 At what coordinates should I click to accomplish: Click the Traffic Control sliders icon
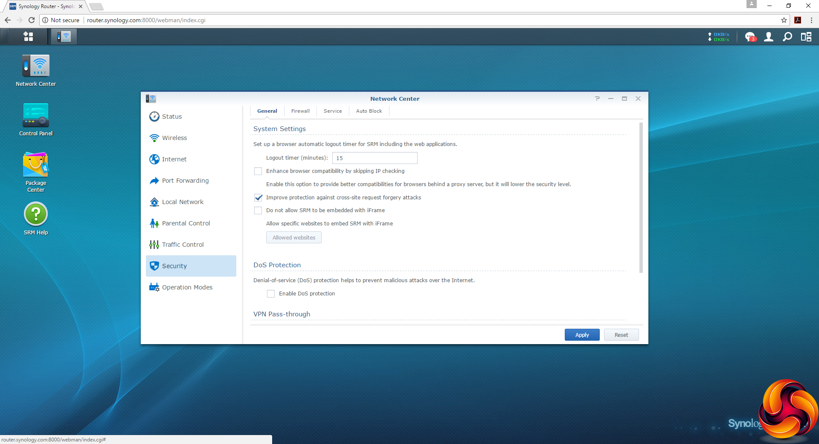(154, 245)
